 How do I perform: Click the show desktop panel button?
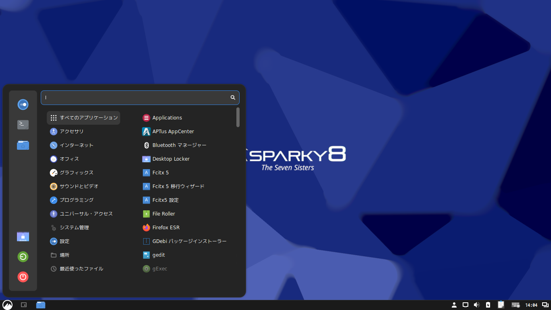(24, 305)
